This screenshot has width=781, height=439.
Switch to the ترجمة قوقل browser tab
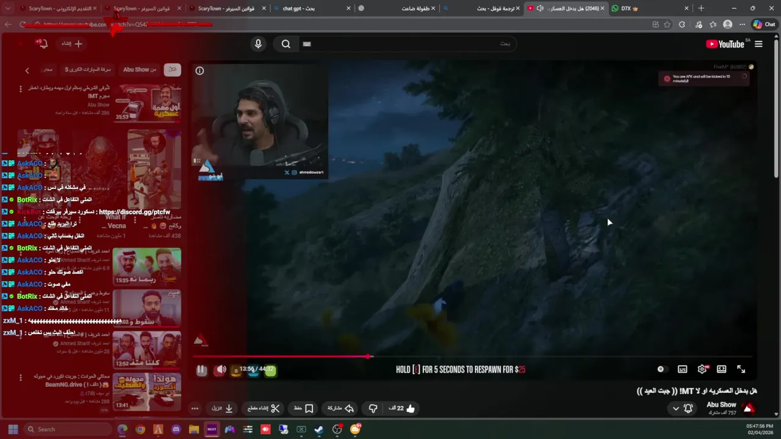(x=482, y=9)
